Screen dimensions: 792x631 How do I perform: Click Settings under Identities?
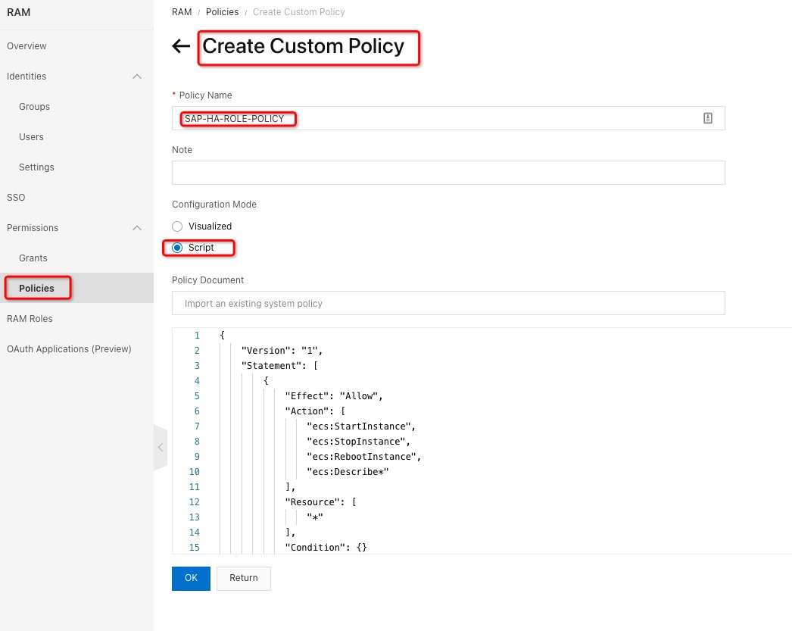36,167
